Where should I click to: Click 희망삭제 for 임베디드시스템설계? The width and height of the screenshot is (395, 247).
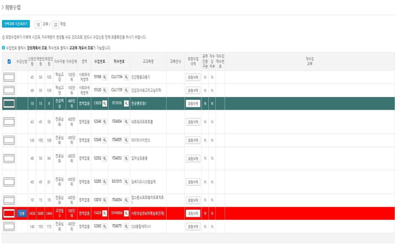pos(193,182)
